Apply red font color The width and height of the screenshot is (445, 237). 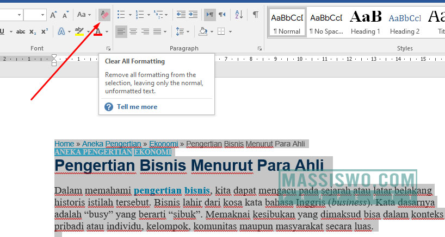[98, 31]
